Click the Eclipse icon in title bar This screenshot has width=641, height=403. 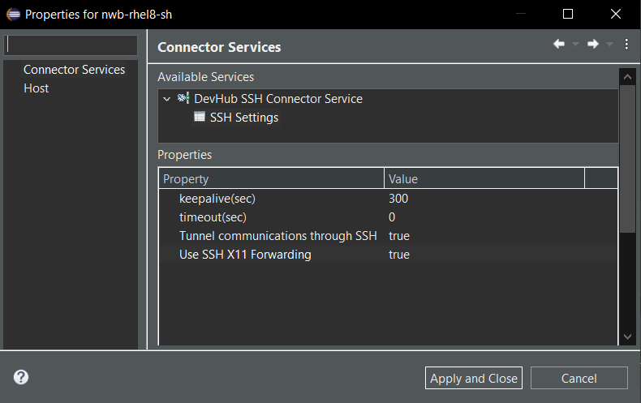(13, 14)
